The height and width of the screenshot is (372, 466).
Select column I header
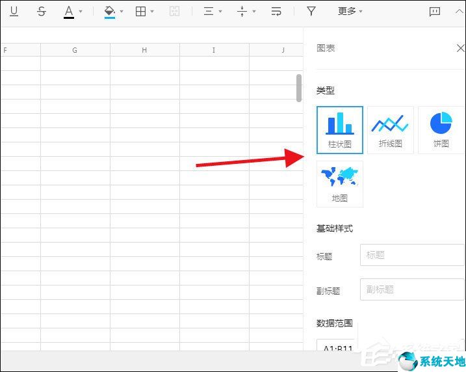(x=214, y=50)
